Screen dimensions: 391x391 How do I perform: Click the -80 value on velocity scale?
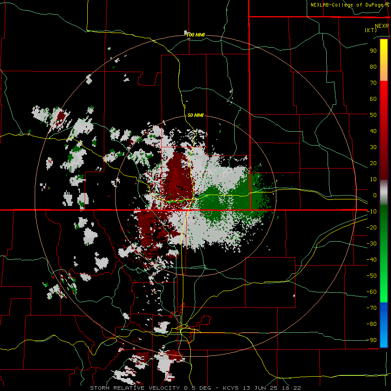(371, 324)
